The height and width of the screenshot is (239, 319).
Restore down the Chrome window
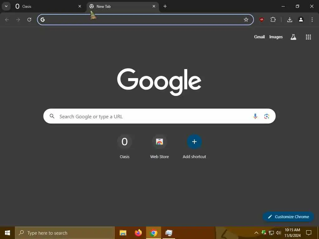click(x=298, y=6)
